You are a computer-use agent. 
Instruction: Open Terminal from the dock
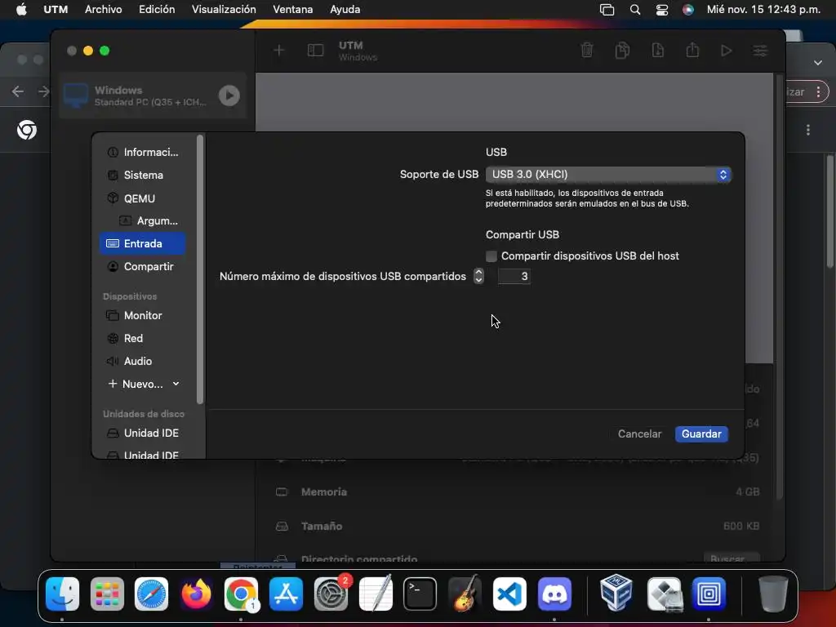coord(420,594)
